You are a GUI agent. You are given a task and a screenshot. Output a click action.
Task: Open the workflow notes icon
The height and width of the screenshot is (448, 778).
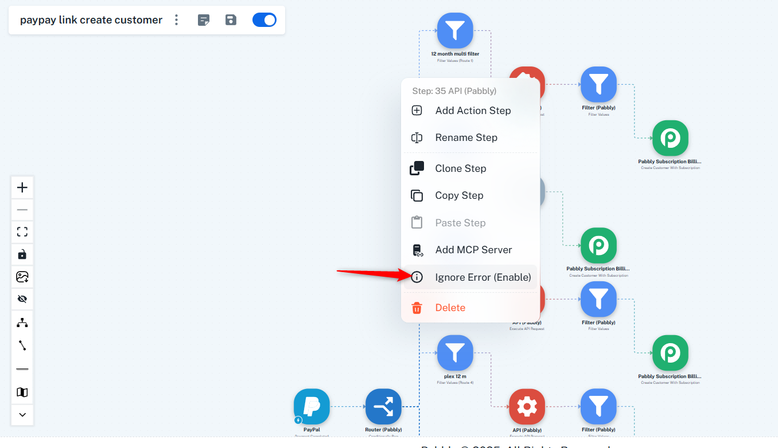pyautogui.click(x=204, y=20)
